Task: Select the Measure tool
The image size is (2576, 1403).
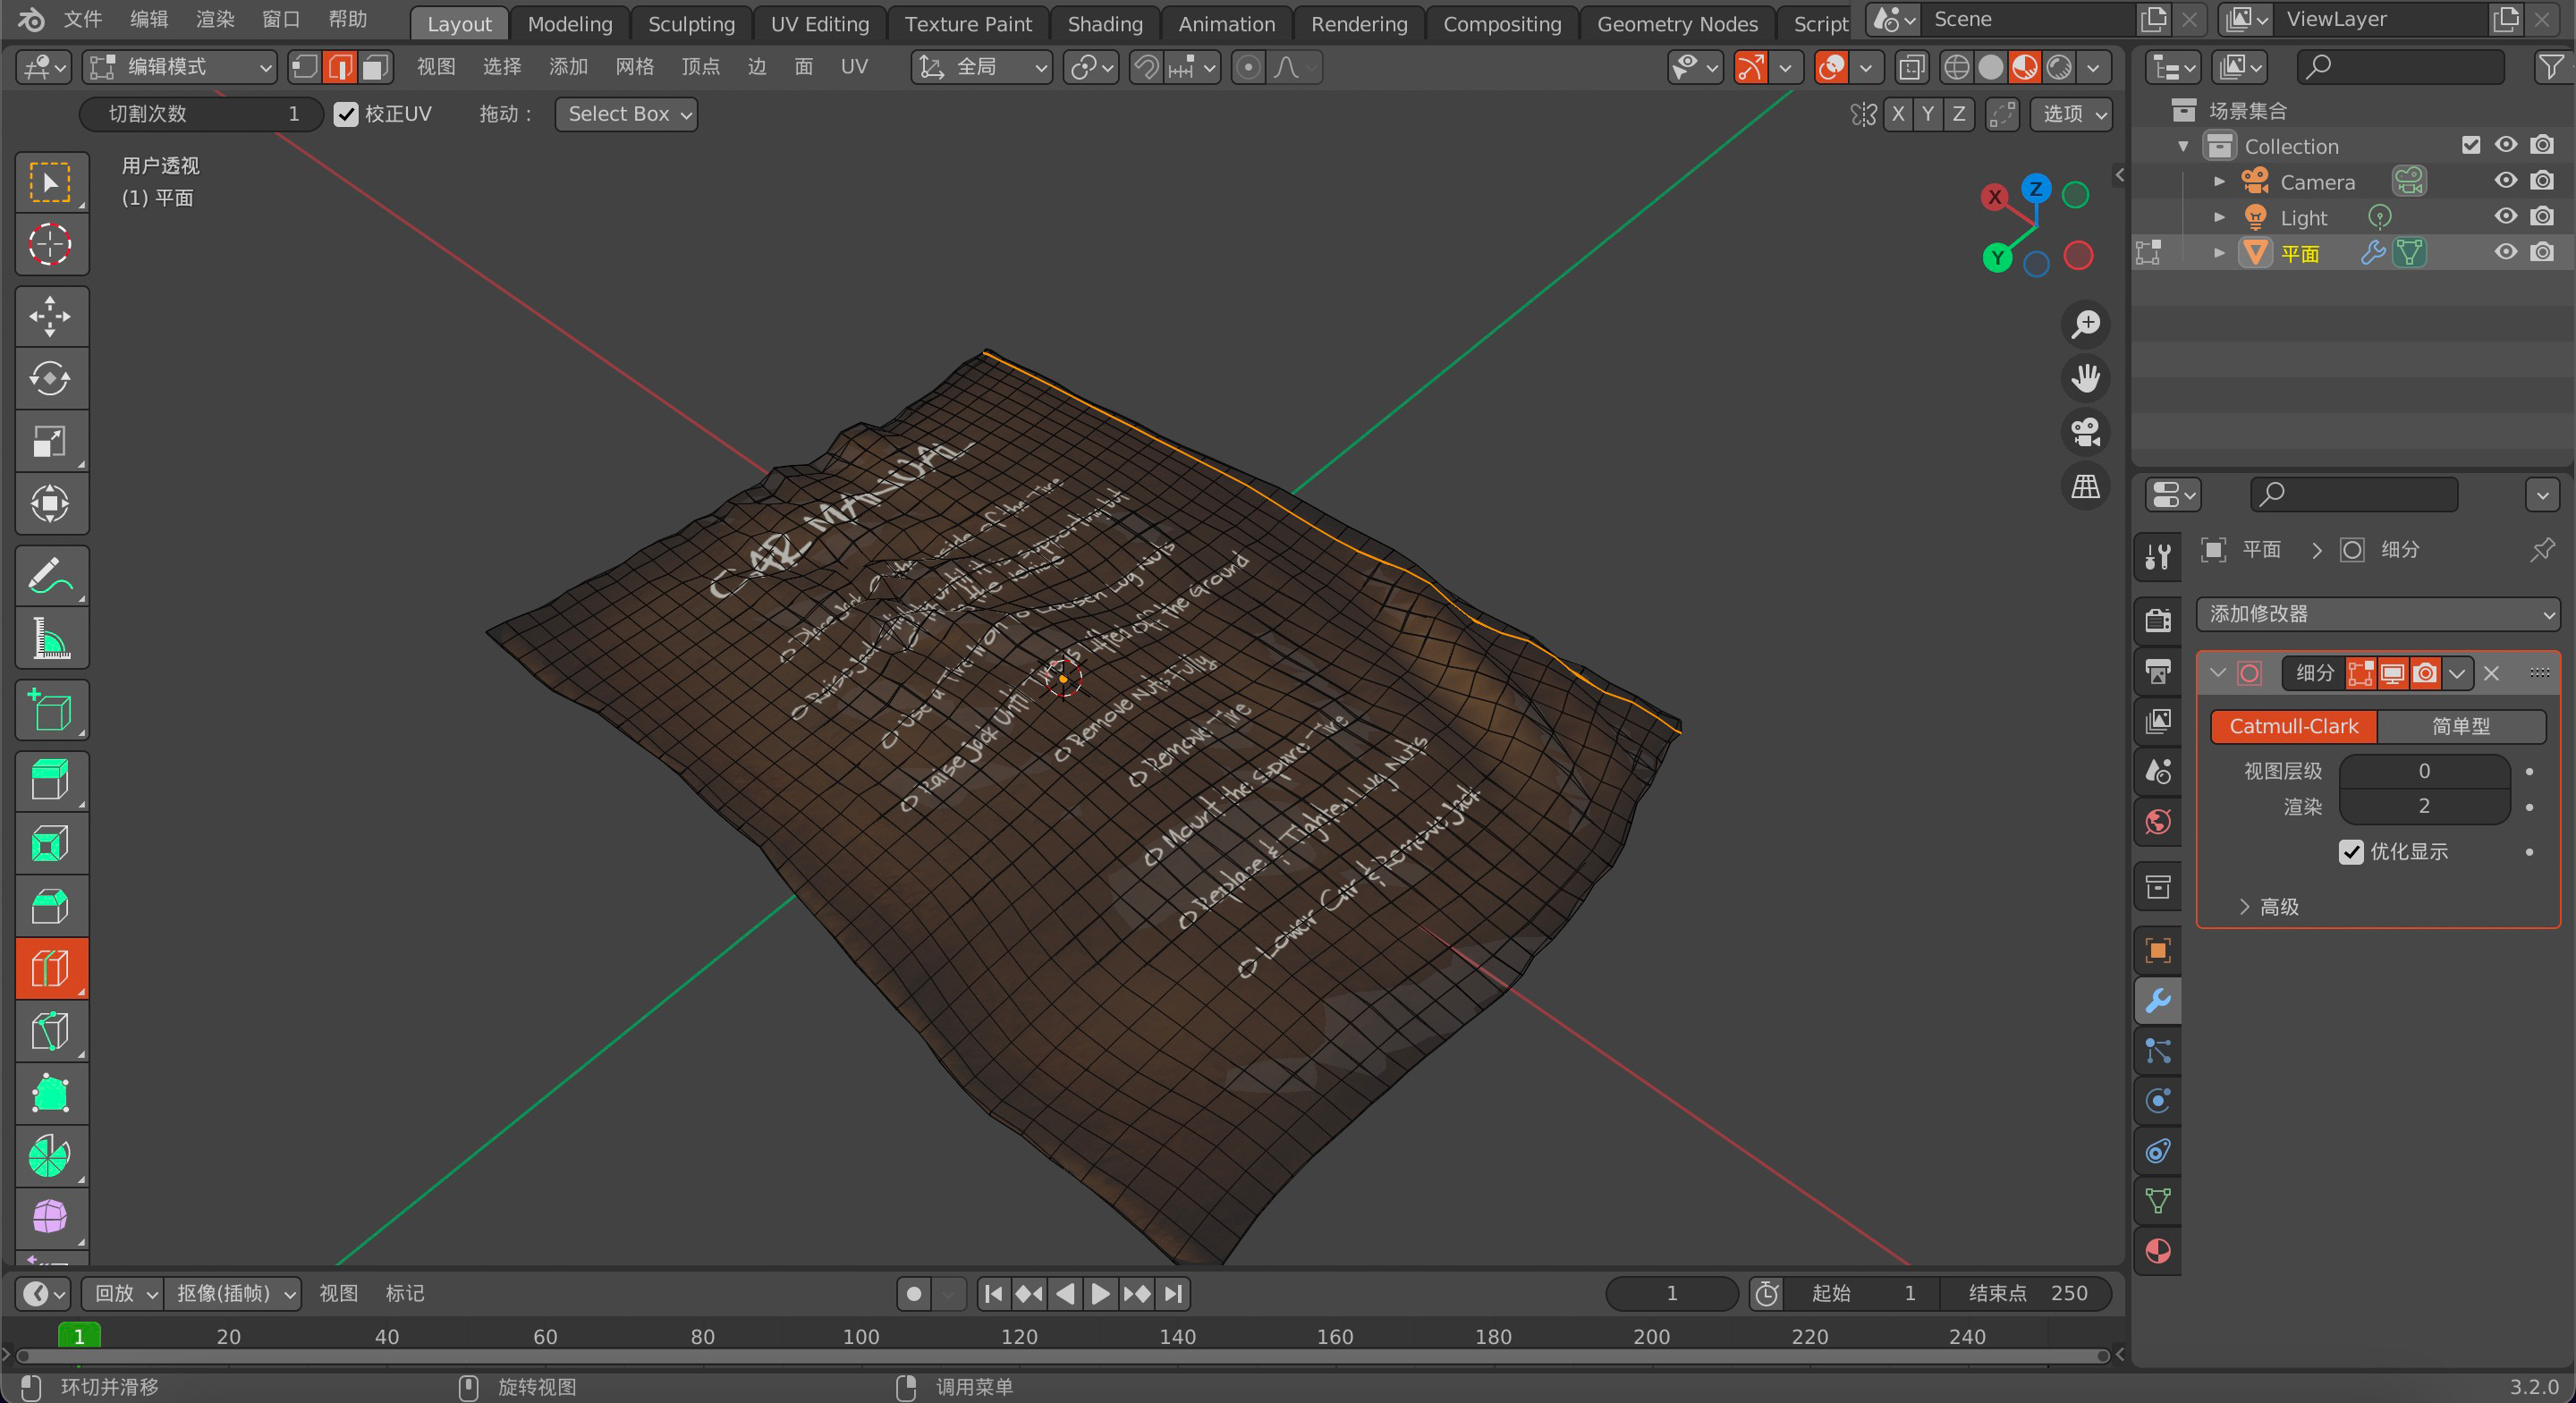Action: 51,638
